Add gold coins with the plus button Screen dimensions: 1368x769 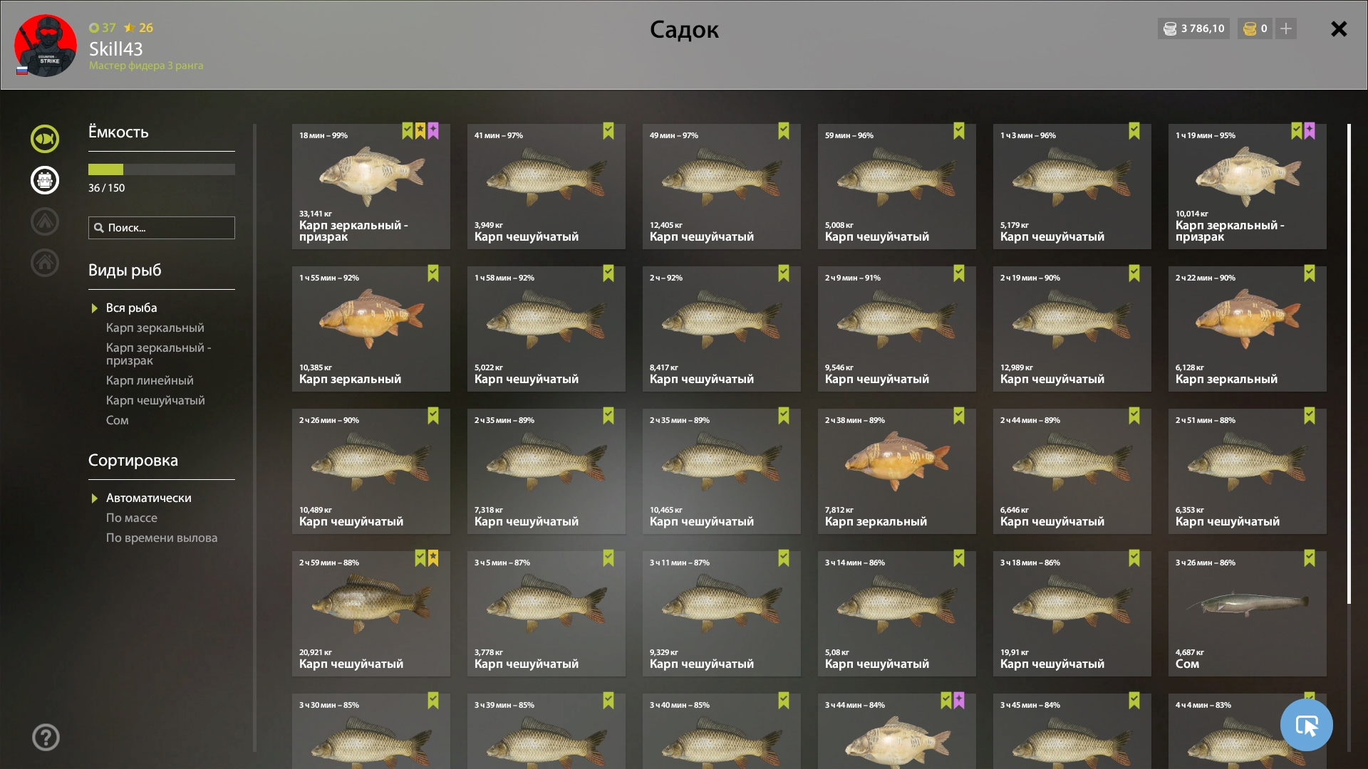point(1286,28)
